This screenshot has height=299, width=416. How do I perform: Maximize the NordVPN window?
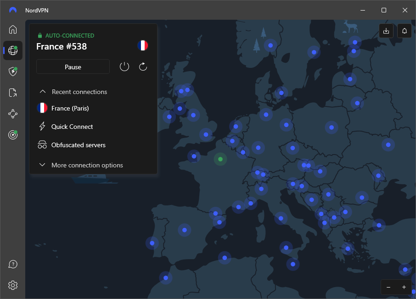pyautogui.click(x=384, y=10)
